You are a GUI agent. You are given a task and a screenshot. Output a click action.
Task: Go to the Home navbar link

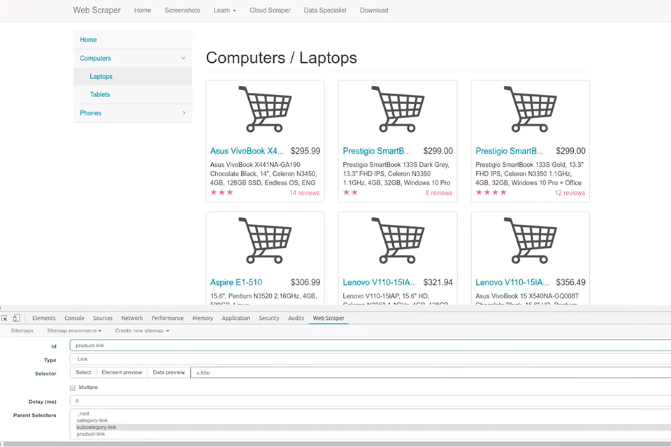tap(143, 10)
